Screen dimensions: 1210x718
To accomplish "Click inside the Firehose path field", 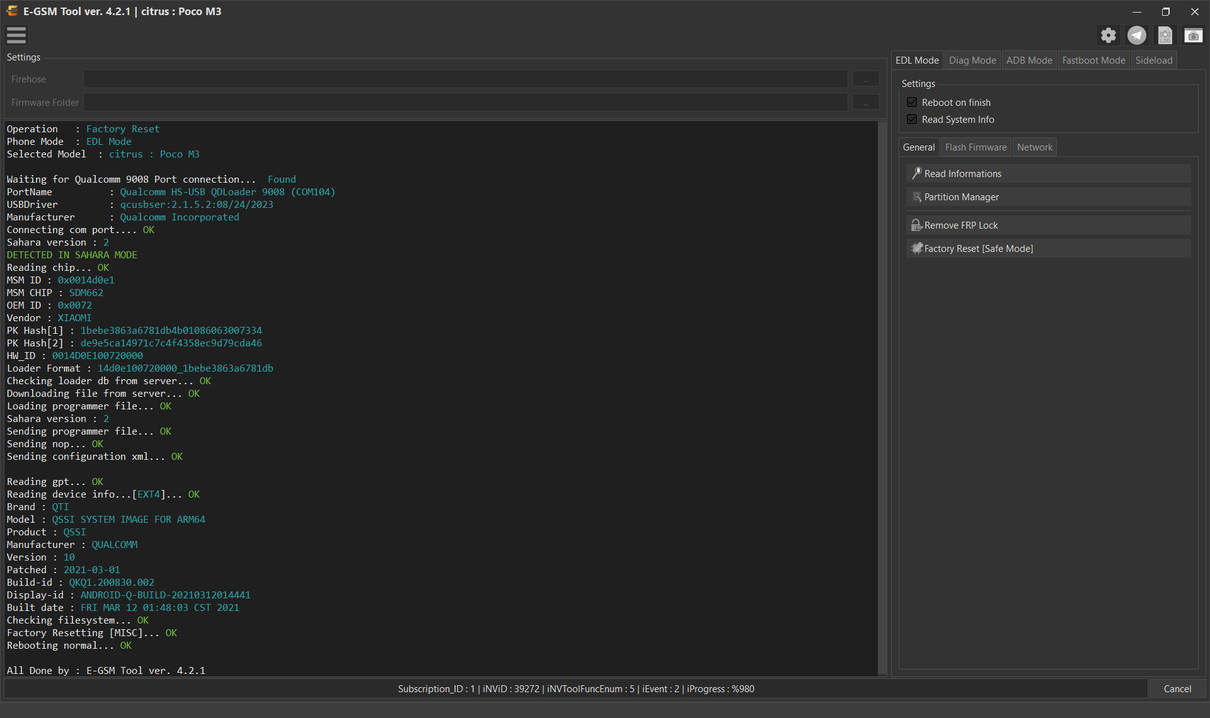I will tap(465, 79).
